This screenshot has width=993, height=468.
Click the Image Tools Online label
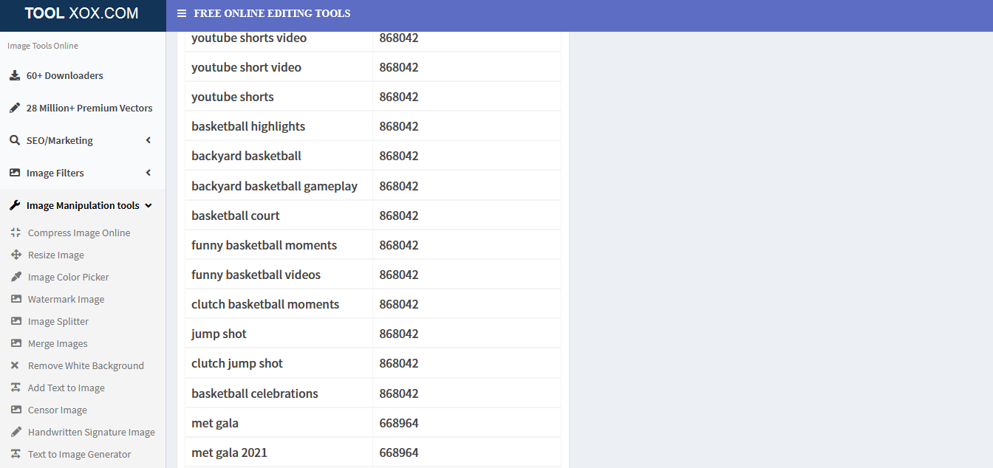43,46
